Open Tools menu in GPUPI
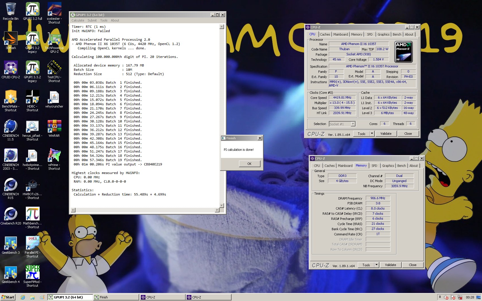The height and width of the screenshot is (301, 482). pyautogui.click(x=104, y=20)
